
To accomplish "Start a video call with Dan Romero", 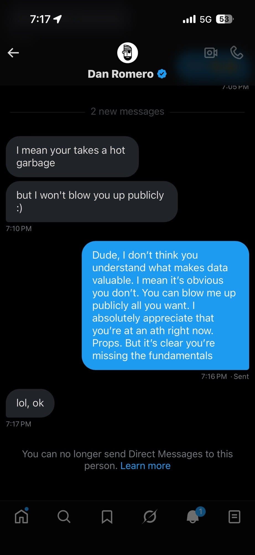I will tap(211, 52).
